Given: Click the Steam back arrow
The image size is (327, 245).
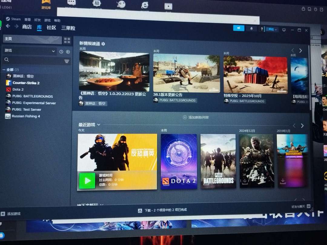Looking at the screenshot, I should coord(8,26).
